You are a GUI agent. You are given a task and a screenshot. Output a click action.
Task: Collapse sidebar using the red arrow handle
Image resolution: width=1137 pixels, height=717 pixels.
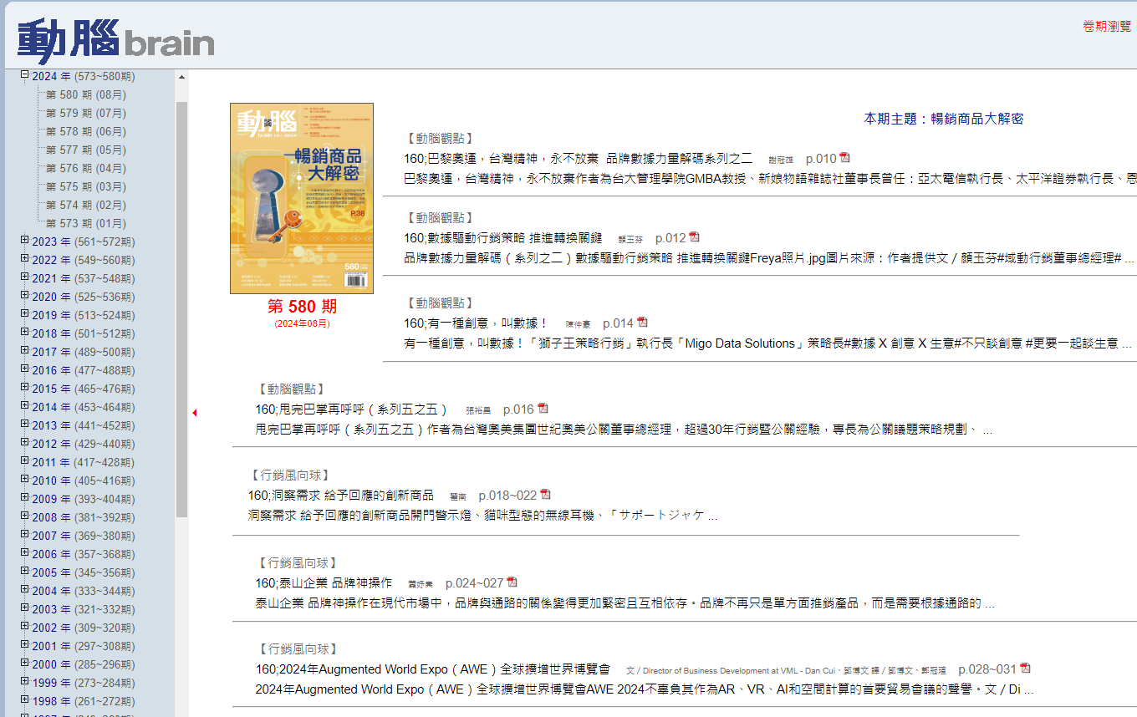194,413
